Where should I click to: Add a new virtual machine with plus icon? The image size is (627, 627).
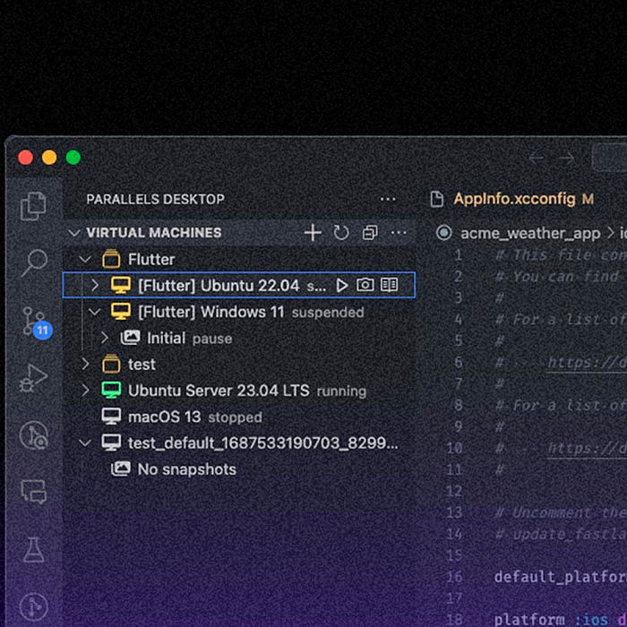click(x=312, y=233)
